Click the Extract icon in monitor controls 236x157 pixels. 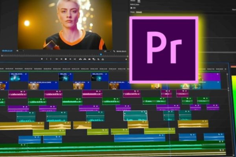(86, 59)
